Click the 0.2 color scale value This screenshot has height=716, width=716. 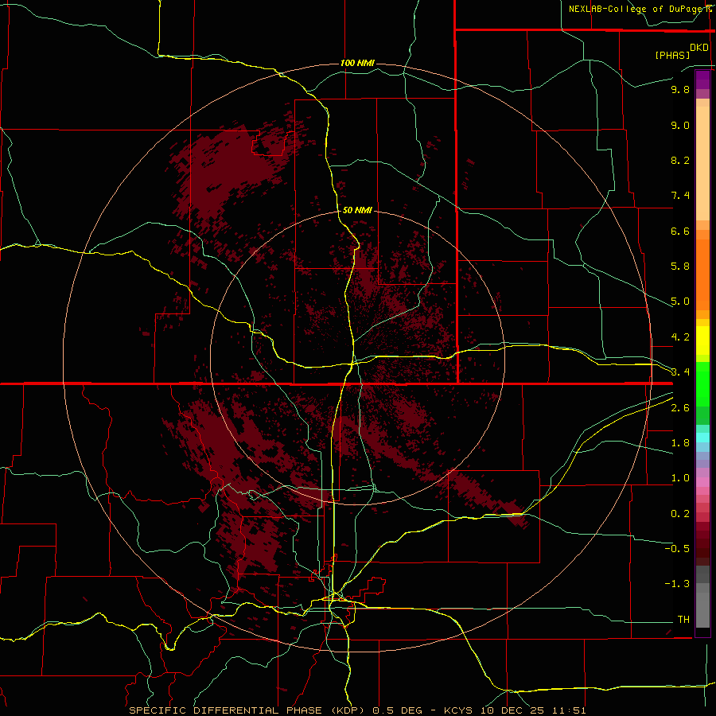(x=680, y=514)
